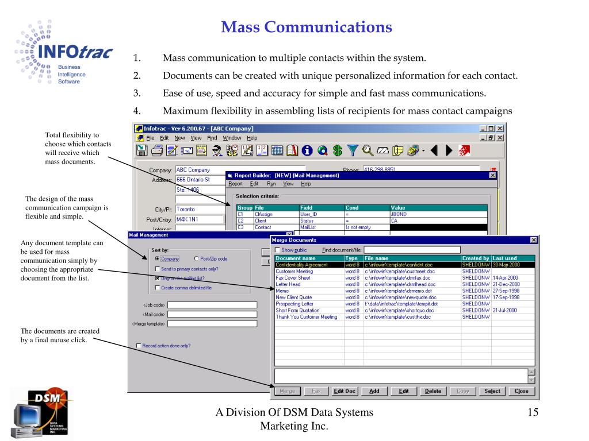
Task: Check Send to primary contacts only
Action: 158,269
